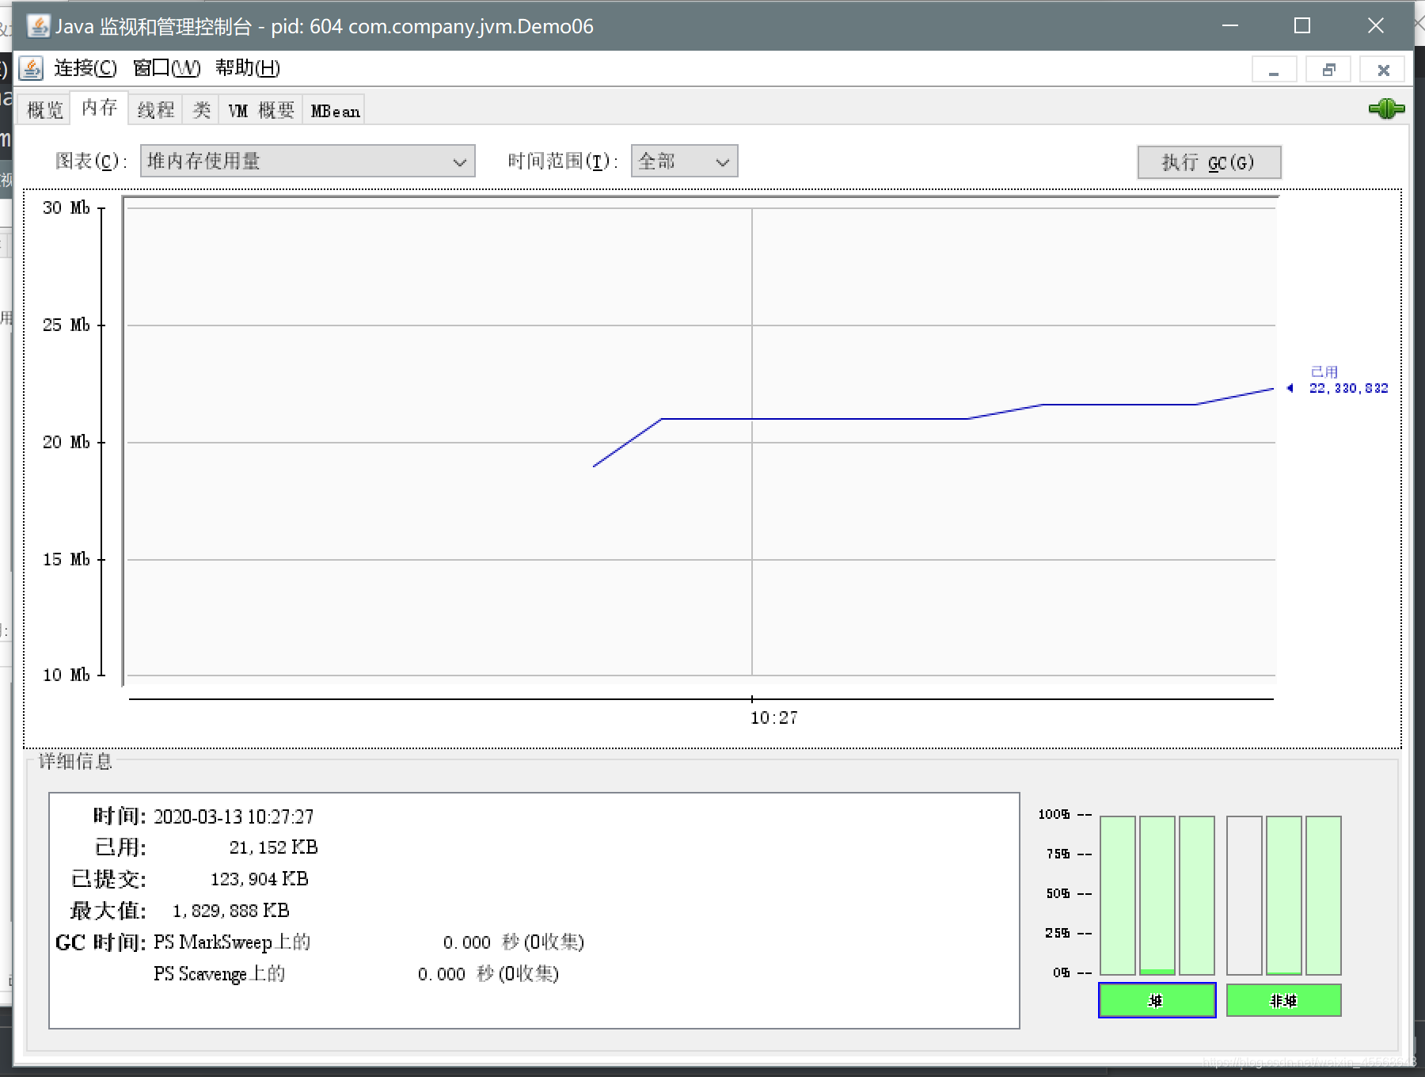Switch to the MBean tab
This screenshot has height=1077, width=1425.
[335, 110]
